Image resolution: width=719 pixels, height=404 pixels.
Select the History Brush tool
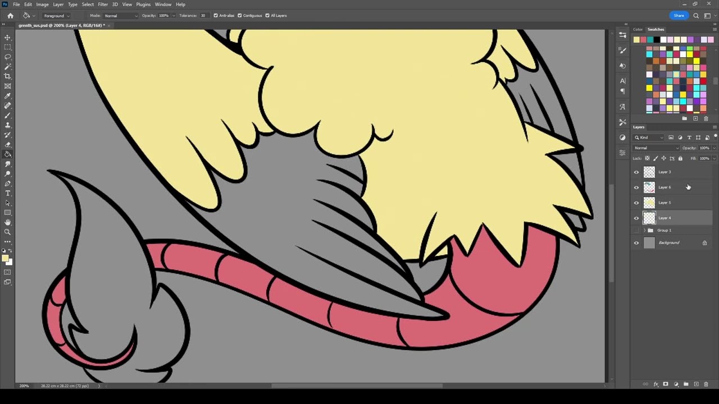pyautogui.click(x=8, y=135)
